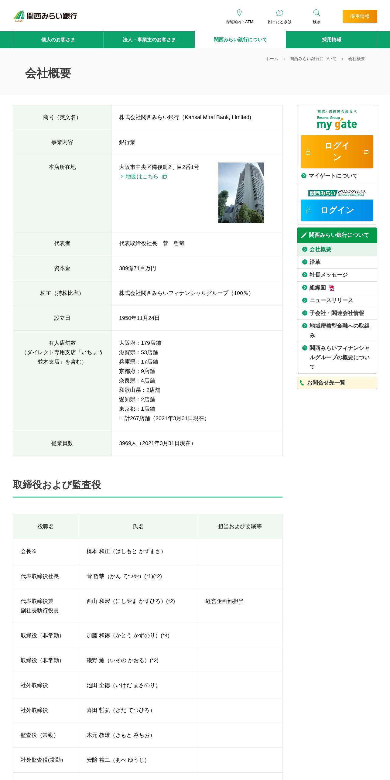This screenshot has height=780, width=390.
Task: Open the 法人・事業主のお客さま tab
Action: click(x=149, y=40)
